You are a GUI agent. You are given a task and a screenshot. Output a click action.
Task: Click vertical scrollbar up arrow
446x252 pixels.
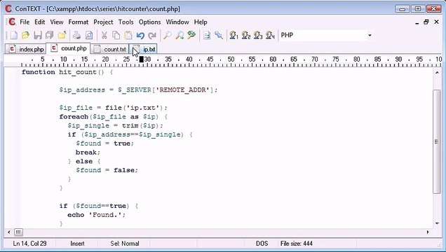pos(437,73)
